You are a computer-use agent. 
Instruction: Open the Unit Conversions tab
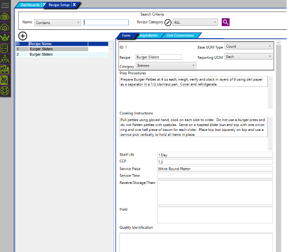(x=180, y=36)
